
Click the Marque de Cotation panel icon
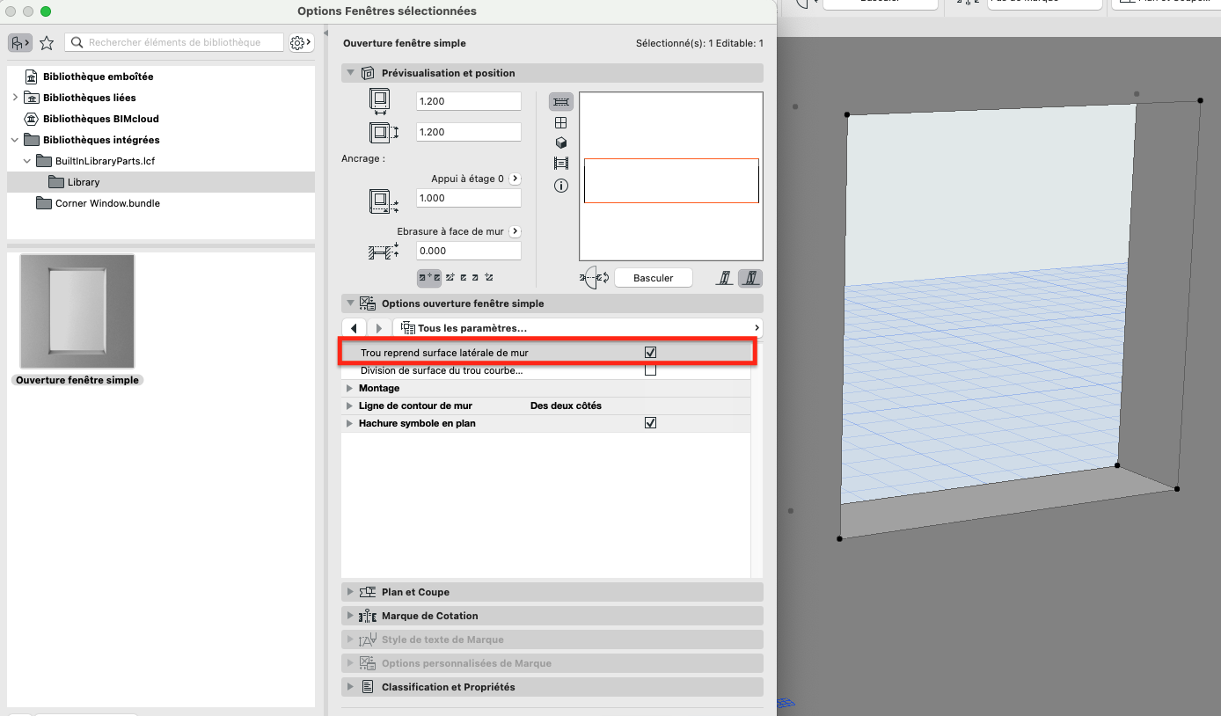pos(368,616)
